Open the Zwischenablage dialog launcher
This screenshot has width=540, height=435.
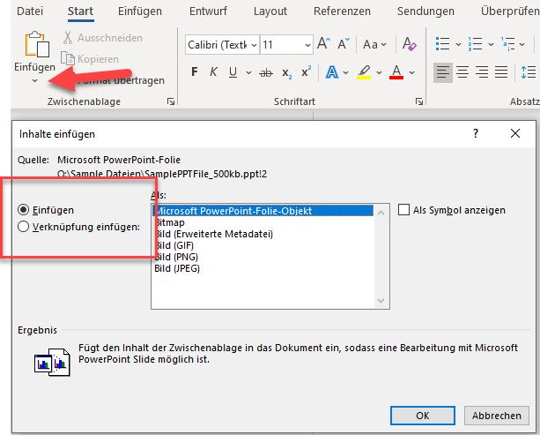[x=171, y=101]
